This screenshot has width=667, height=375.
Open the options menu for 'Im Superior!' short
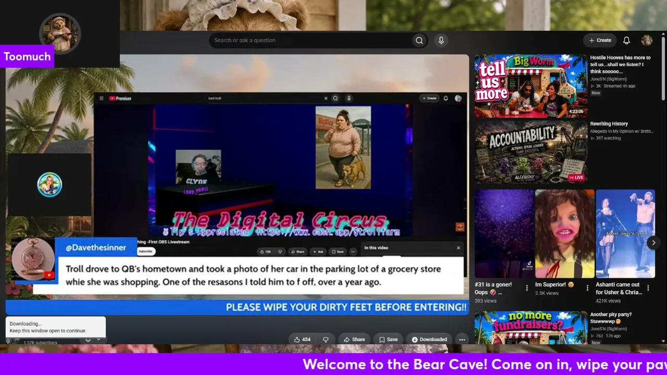[587, 287]
